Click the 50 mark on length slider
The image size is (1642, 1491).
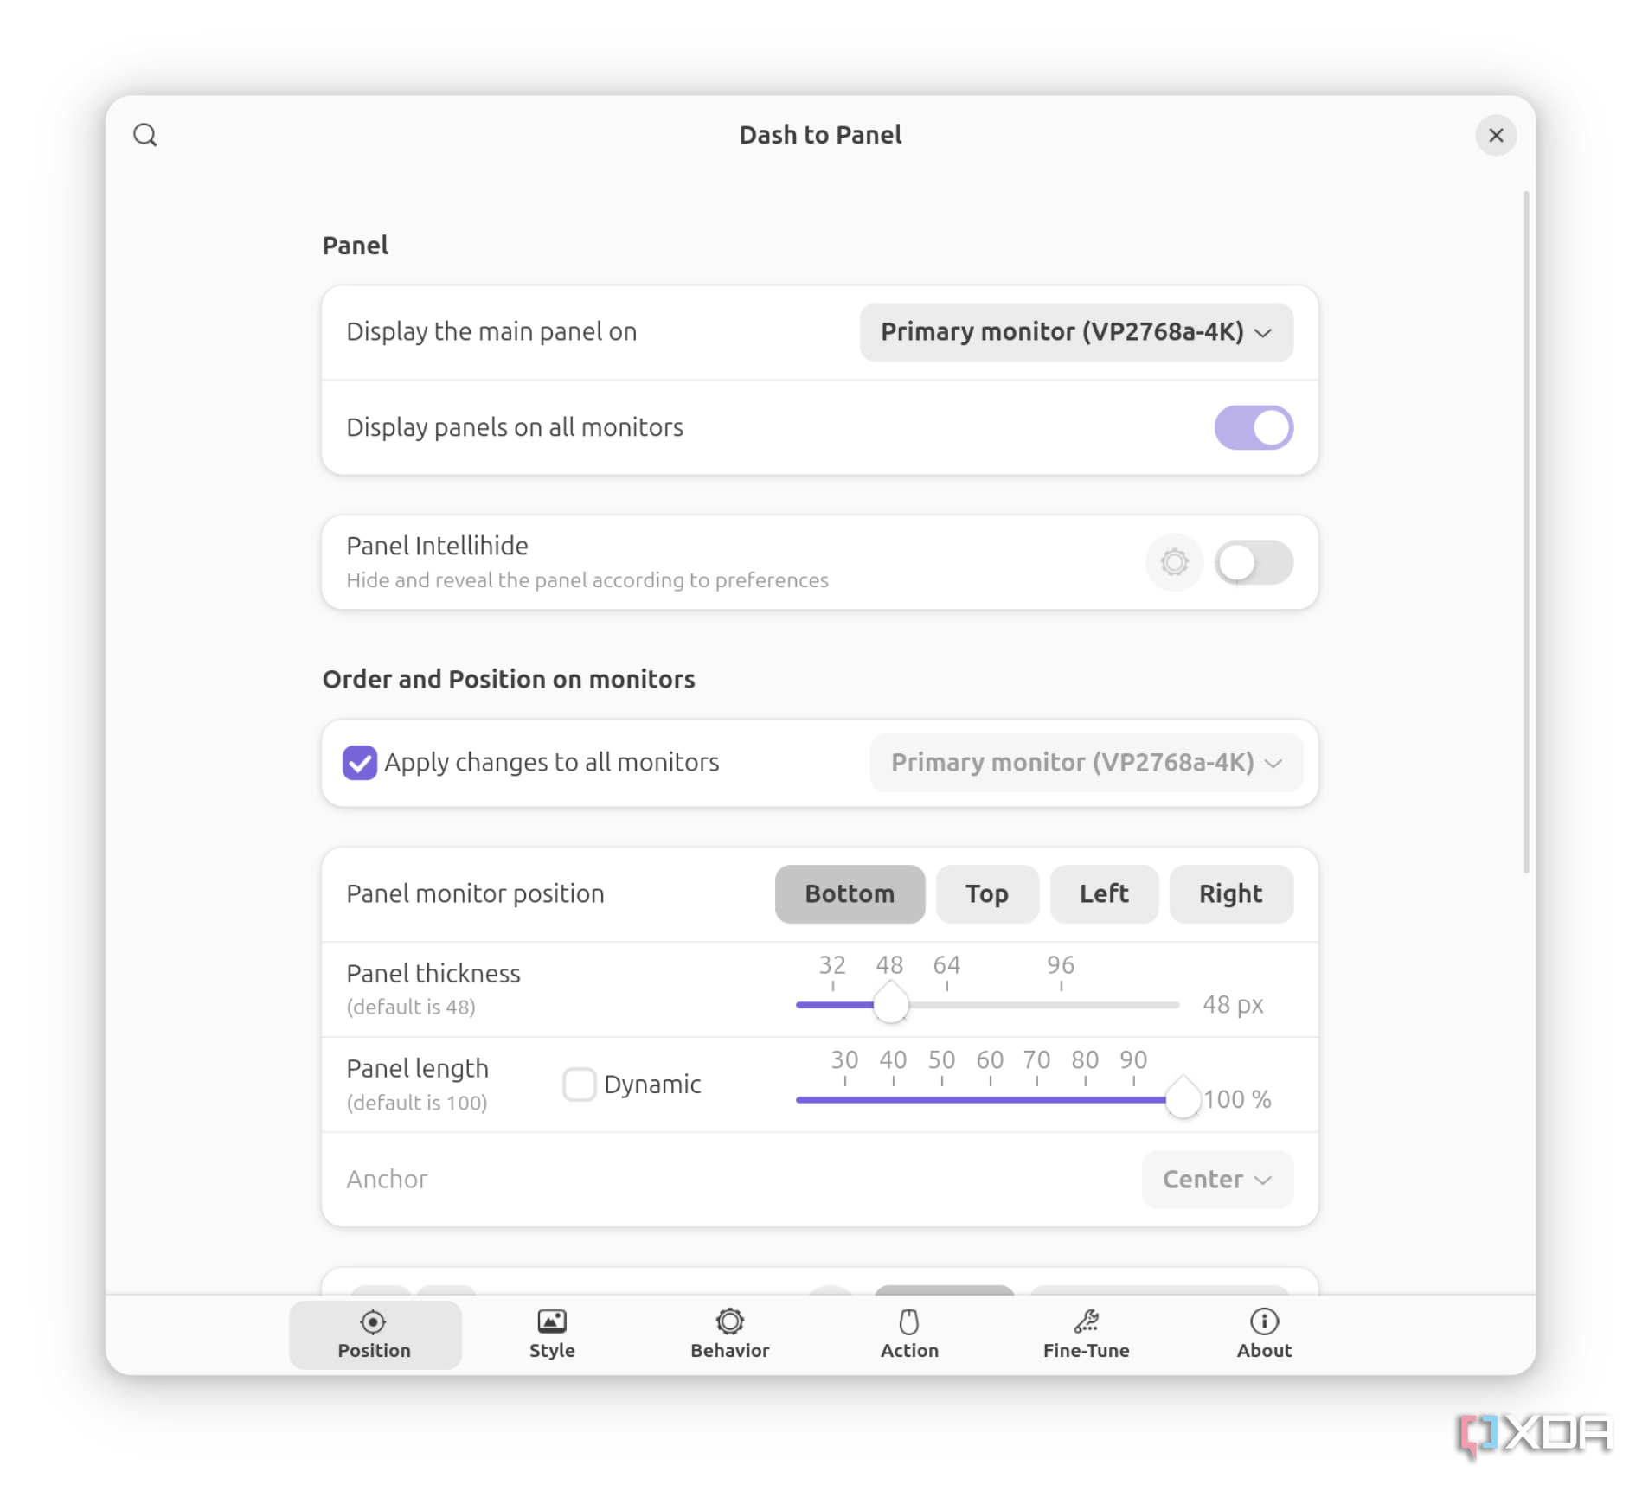coord(940,1060)
